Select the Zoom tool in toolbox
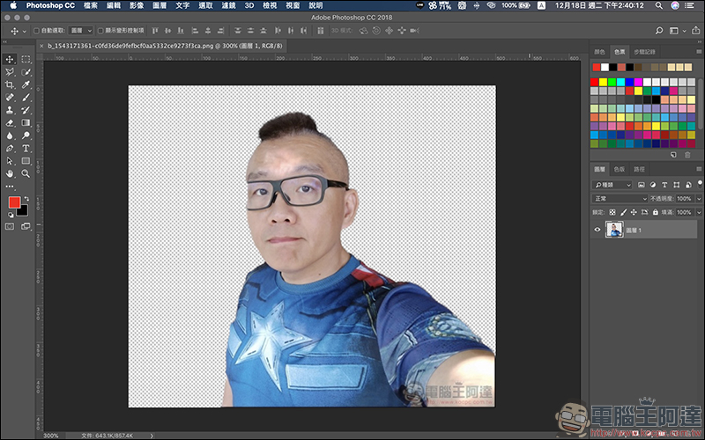The height and width of the screenshot is (440, 705). tap(26, 173)
